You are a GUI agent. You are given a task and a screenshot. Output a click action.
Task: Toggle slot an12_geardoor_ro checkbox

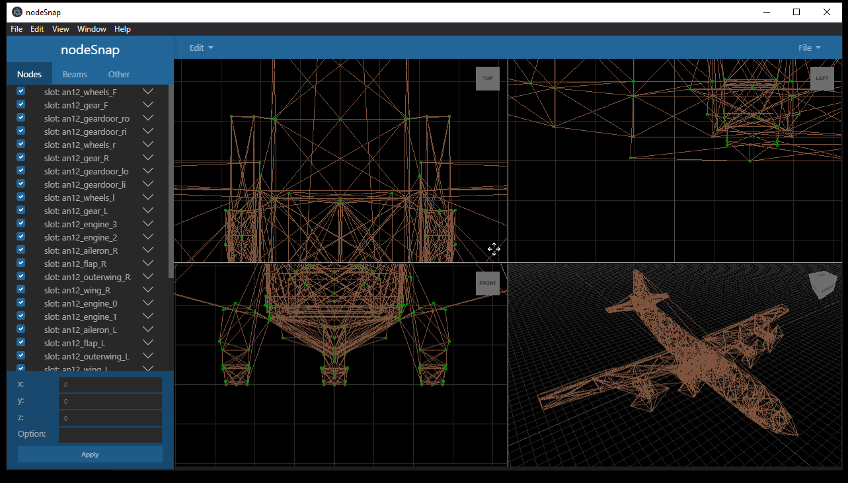[20, 118]
